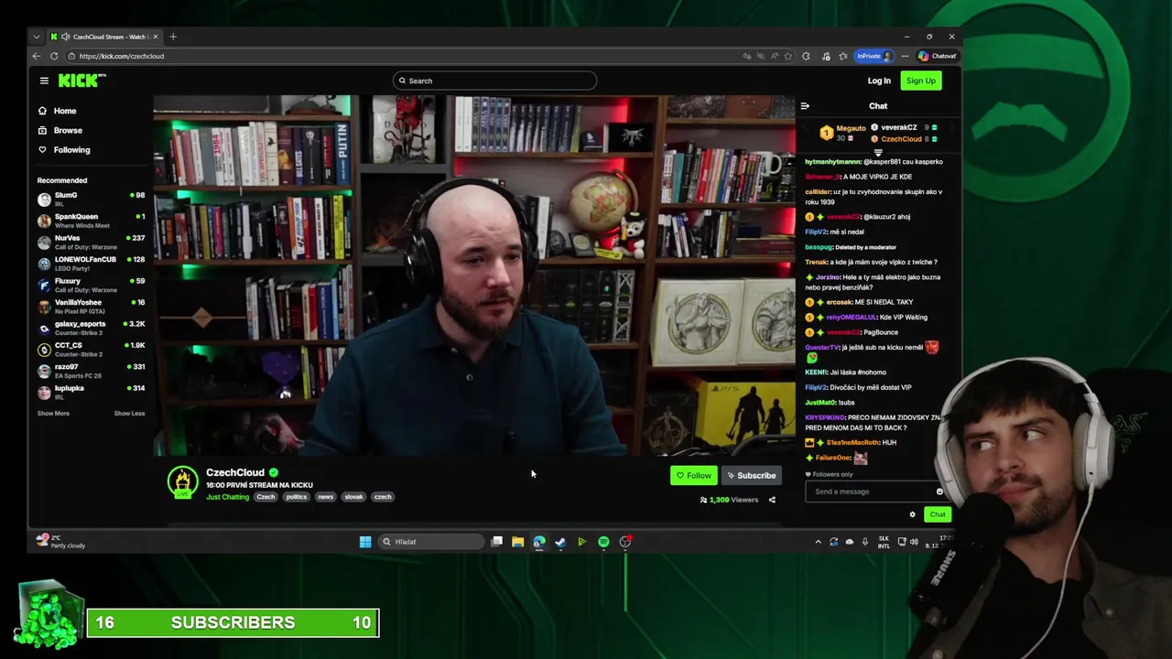Open Browse in sidebar
The width and height of the screenshot is (1172, 659).
pos(67,130)
